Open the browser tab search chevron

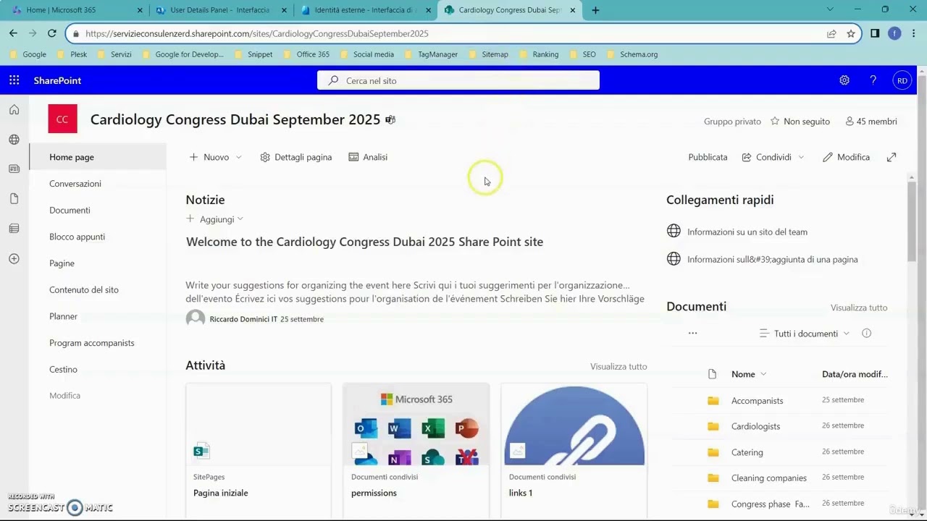coord(830,9)
